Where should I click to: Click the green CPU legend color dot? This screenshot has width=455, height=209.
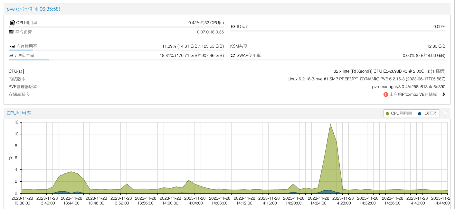pyautogui.click(x=387, y=114)
